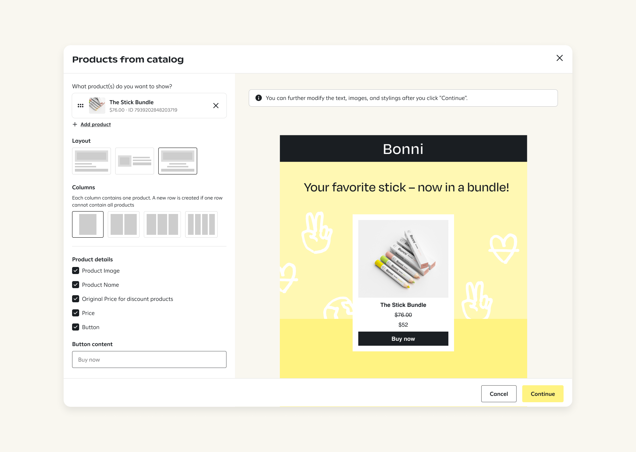Focus the Button content text field
The height and width of the screenshot is (452, 636).
pyautogui.click(x=149, y=359)
